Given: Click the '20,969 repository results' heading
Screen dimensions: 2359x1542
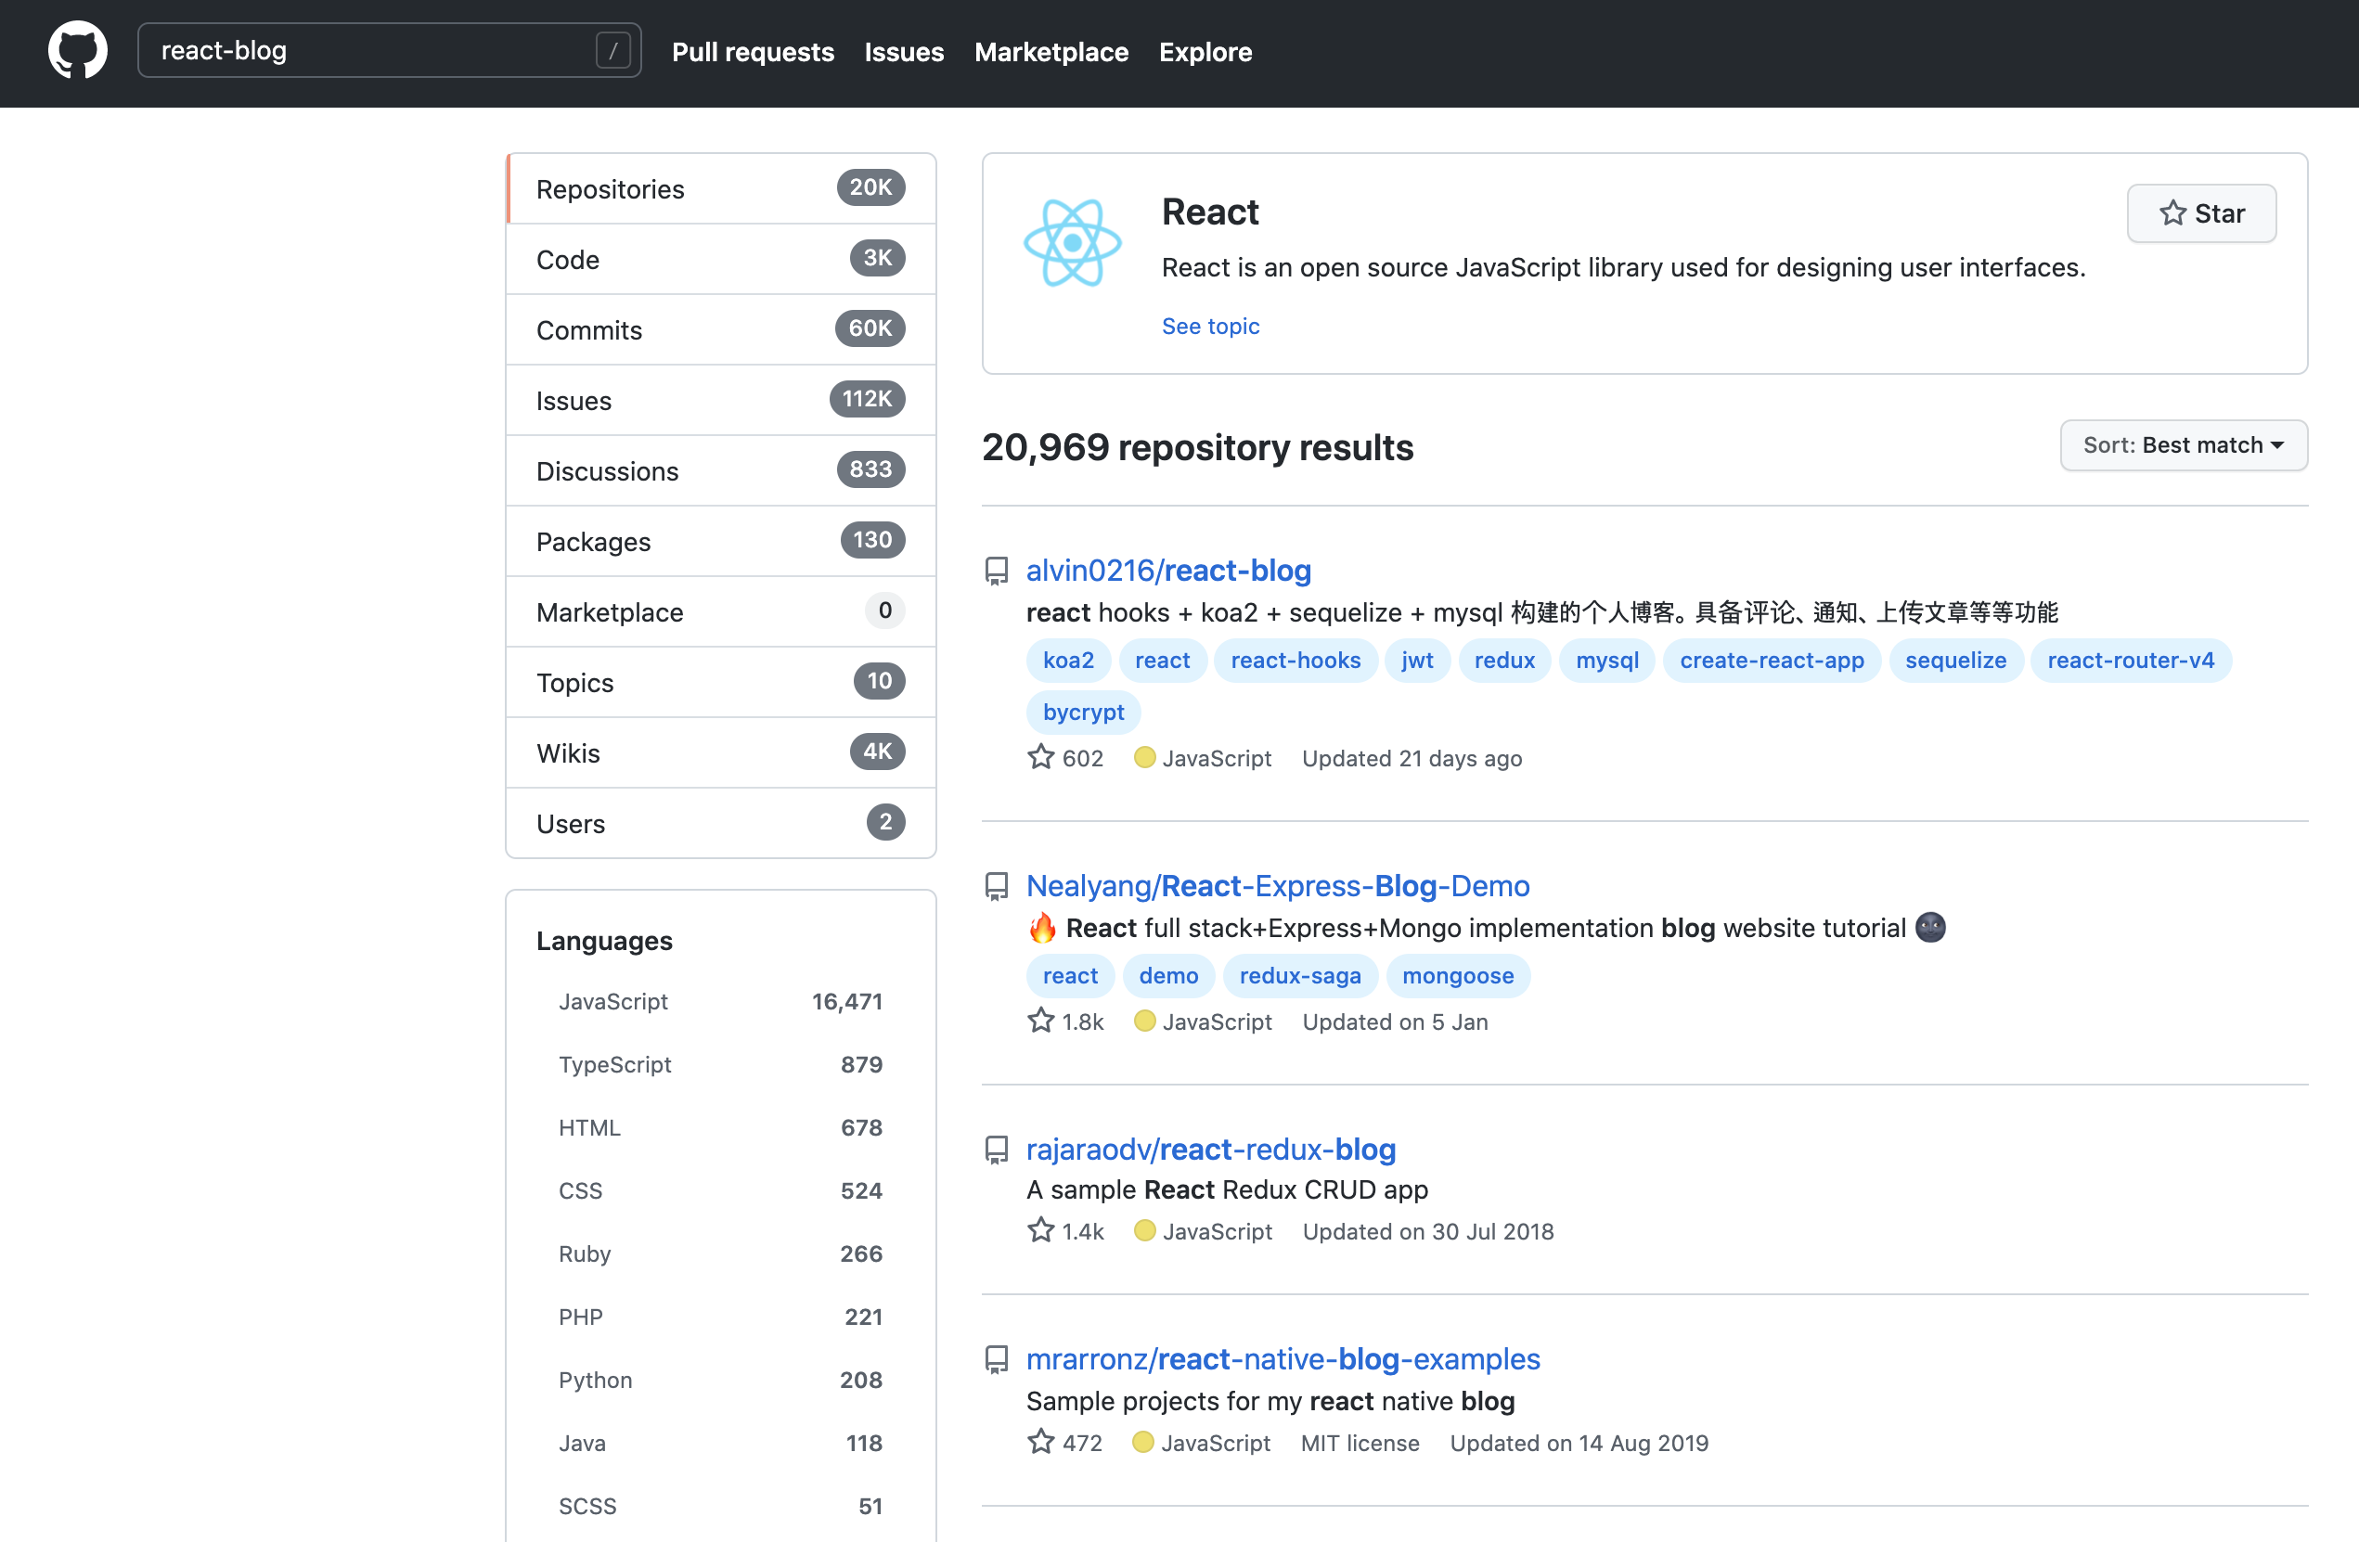Looking at the screenshot, I should (1197, 447).
